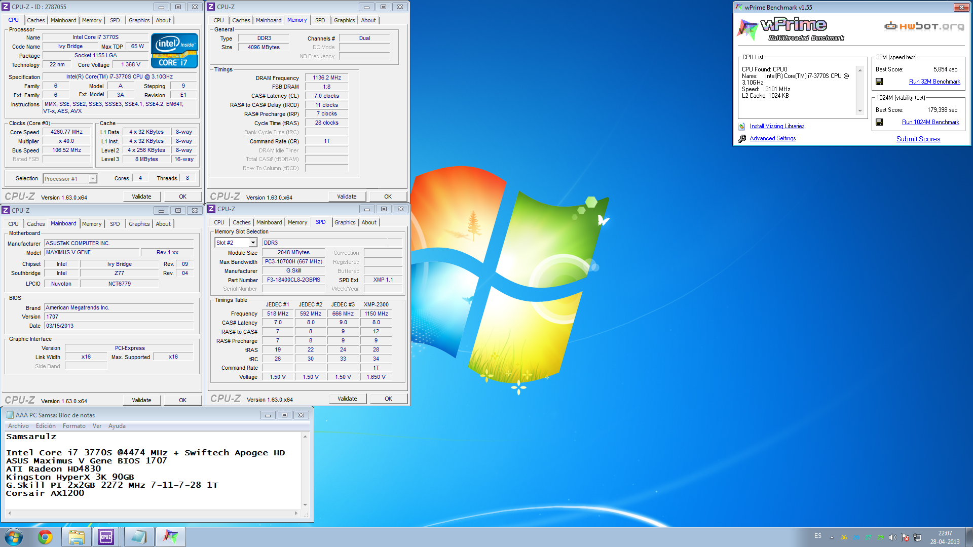The width and height of the screenshot is (973, 547).
Task: Click the blue 28 temperature tray icon
Action: [856, 537]
